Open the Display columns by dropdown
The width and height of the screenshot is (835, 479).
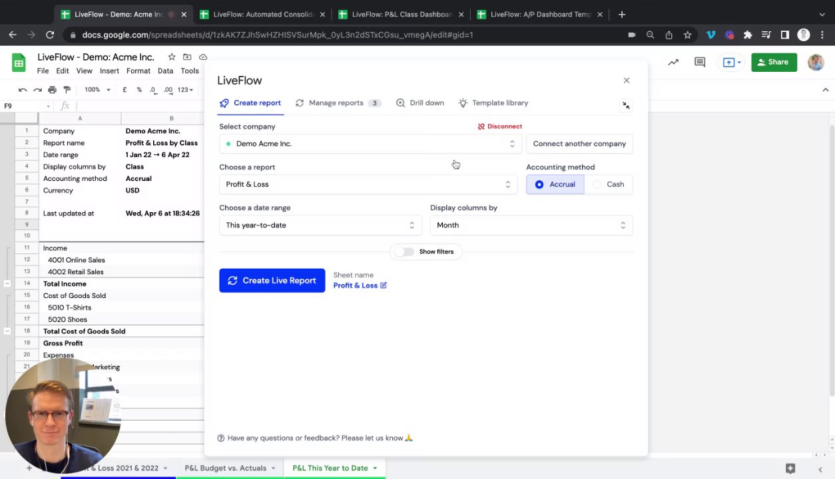pyautogui.click(x=531, y=225)
